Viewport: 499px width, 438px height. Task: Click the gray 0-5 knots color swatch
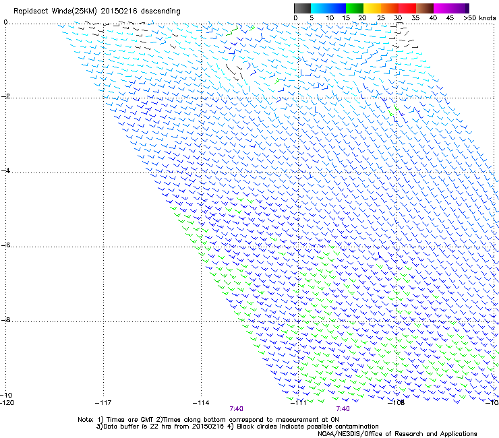coord(302,8)
